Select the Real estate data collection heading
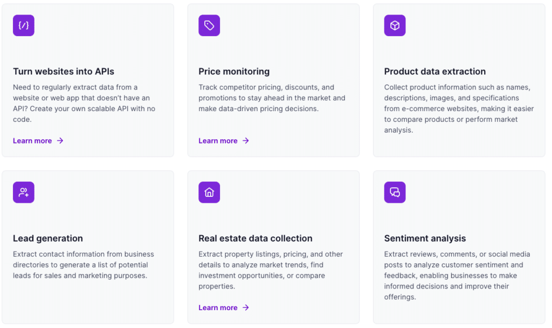The width and height of the screenshot is (552, 328). 256,238
